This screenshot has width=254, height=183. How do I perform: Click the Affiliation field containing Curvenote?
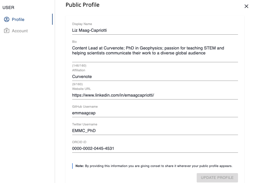(155, 77)
